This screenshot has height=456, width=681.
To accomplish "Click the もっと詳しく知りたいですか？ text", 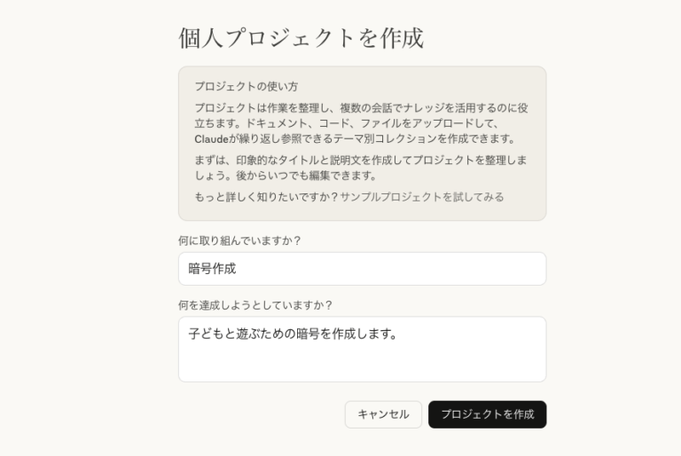I will 266,197.
